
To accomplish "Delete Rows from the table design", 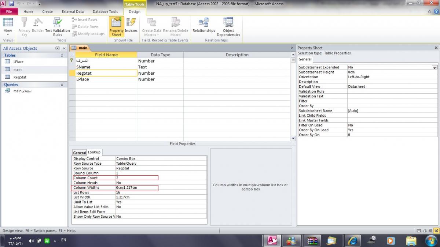I will (x=85, y=27).
